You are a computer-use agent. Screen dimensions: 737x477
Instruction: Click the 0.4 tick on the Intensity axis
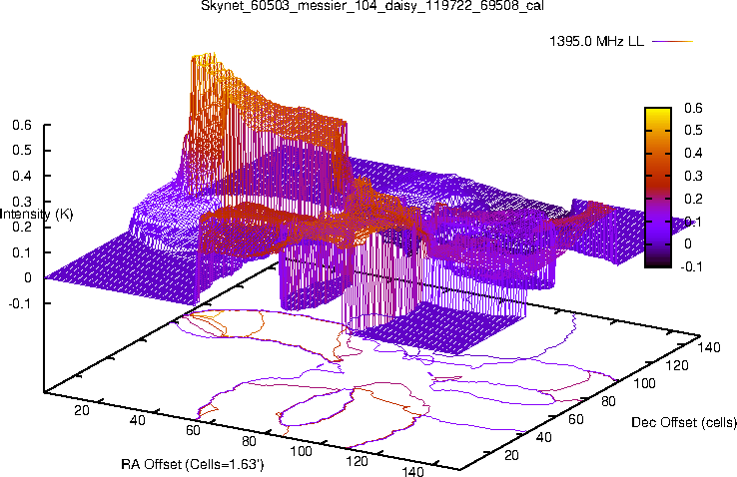pyautogui.click(x=22, y=176)
